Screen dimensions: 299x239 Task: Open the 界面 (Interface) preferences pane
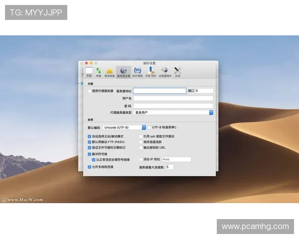coord(89,71)
